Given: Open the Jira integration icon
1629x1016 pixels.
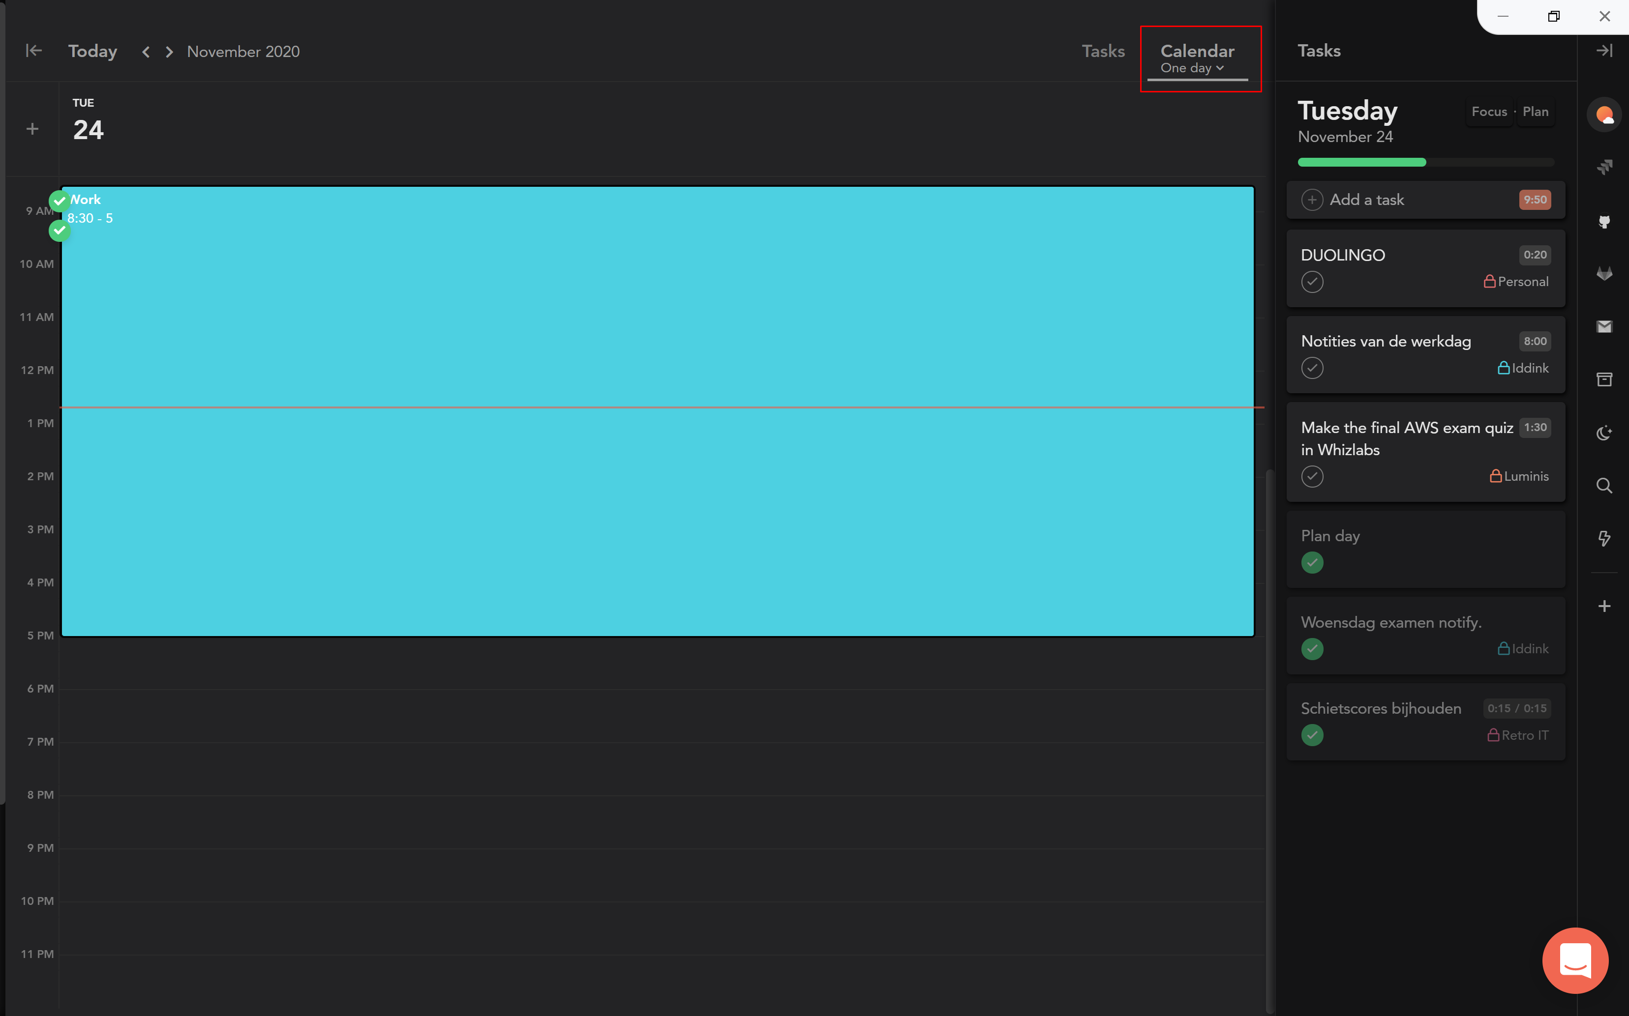Looking at the screenshot, I should click(x=1604, y=167).
